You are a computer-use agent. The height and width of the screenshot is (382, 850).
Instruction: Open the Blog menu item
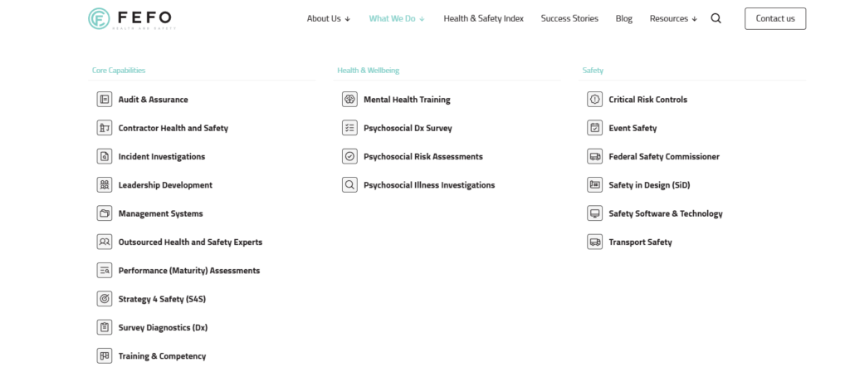click(624, 18)
